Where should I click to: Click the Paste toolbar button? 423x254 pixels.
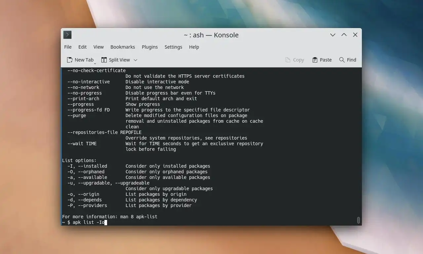322,60
